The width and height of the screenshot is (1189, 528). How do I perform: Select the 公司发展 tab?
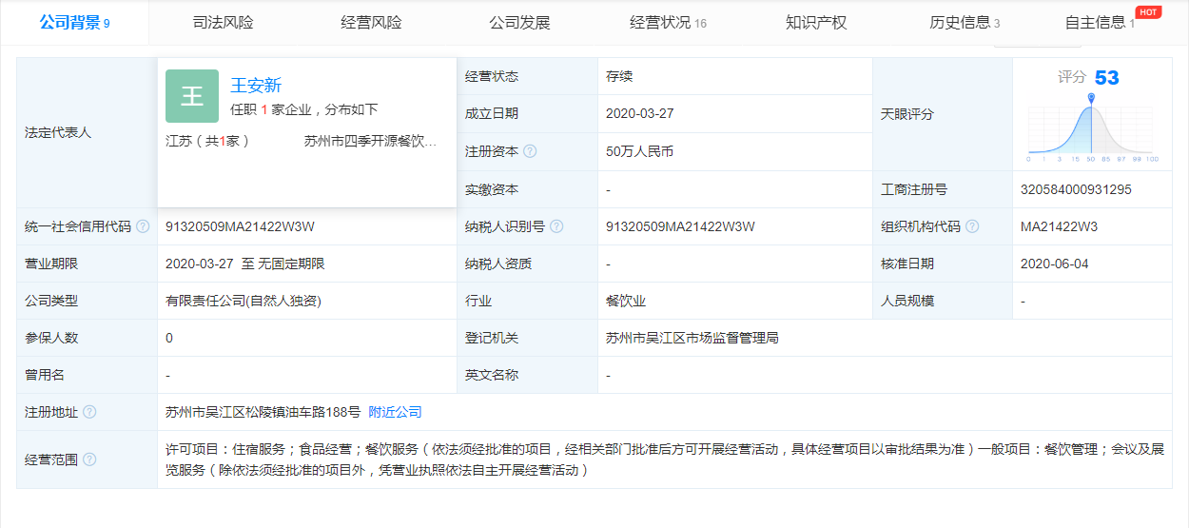point(519,23)
